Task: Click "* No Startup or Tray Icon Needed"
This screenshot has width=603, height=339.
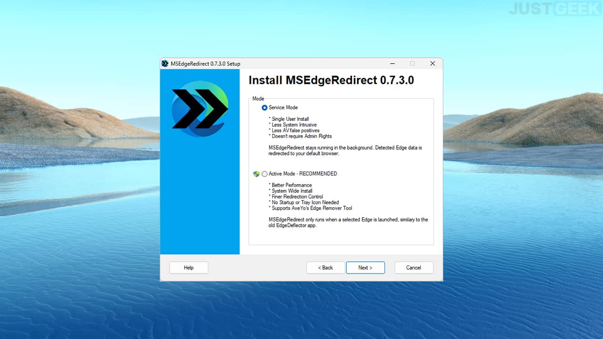Action: (304, 202)
